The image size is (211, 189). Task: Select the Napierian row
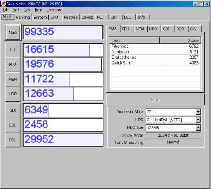pyautogui.click(x=155, y=52)
